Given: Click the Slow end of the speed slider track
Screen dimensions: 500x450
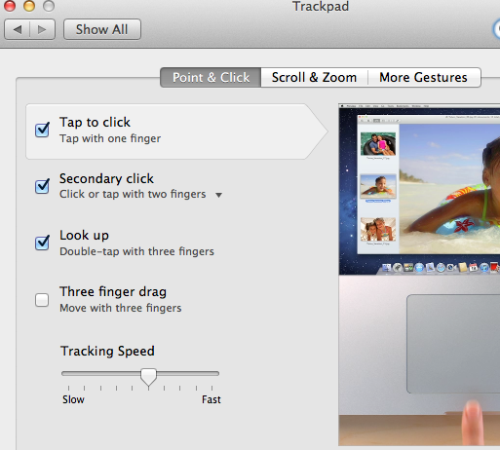Looking at the screenshot, I should [64, 374].
